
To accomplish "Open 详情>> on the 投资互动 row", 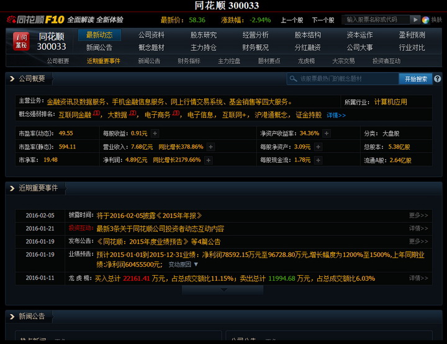I will pyautogui.click(x=418, y=229).
